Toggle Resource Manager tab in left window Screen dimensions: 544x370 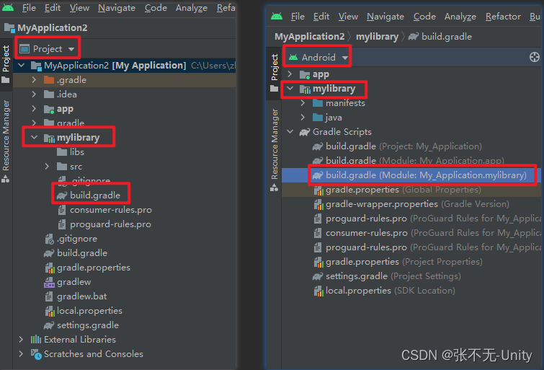pos(6,141)
